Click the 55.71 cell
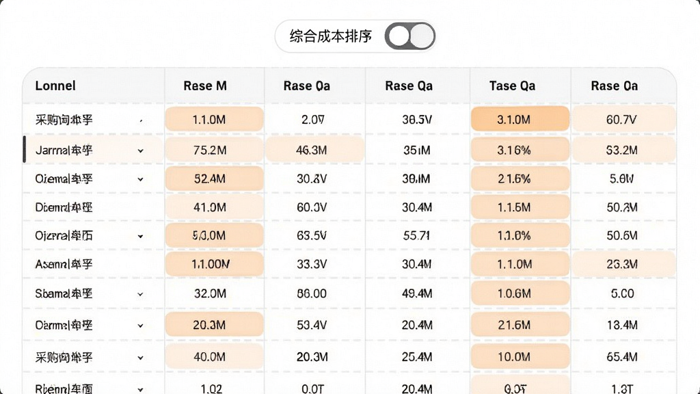The width and height of the screenshot is (700, 394). point(416,235)
